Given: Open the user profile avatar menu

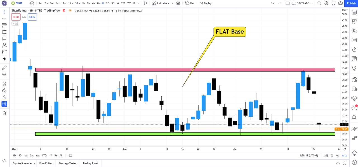Looking at the screenshot, I should tap(5, 3).
